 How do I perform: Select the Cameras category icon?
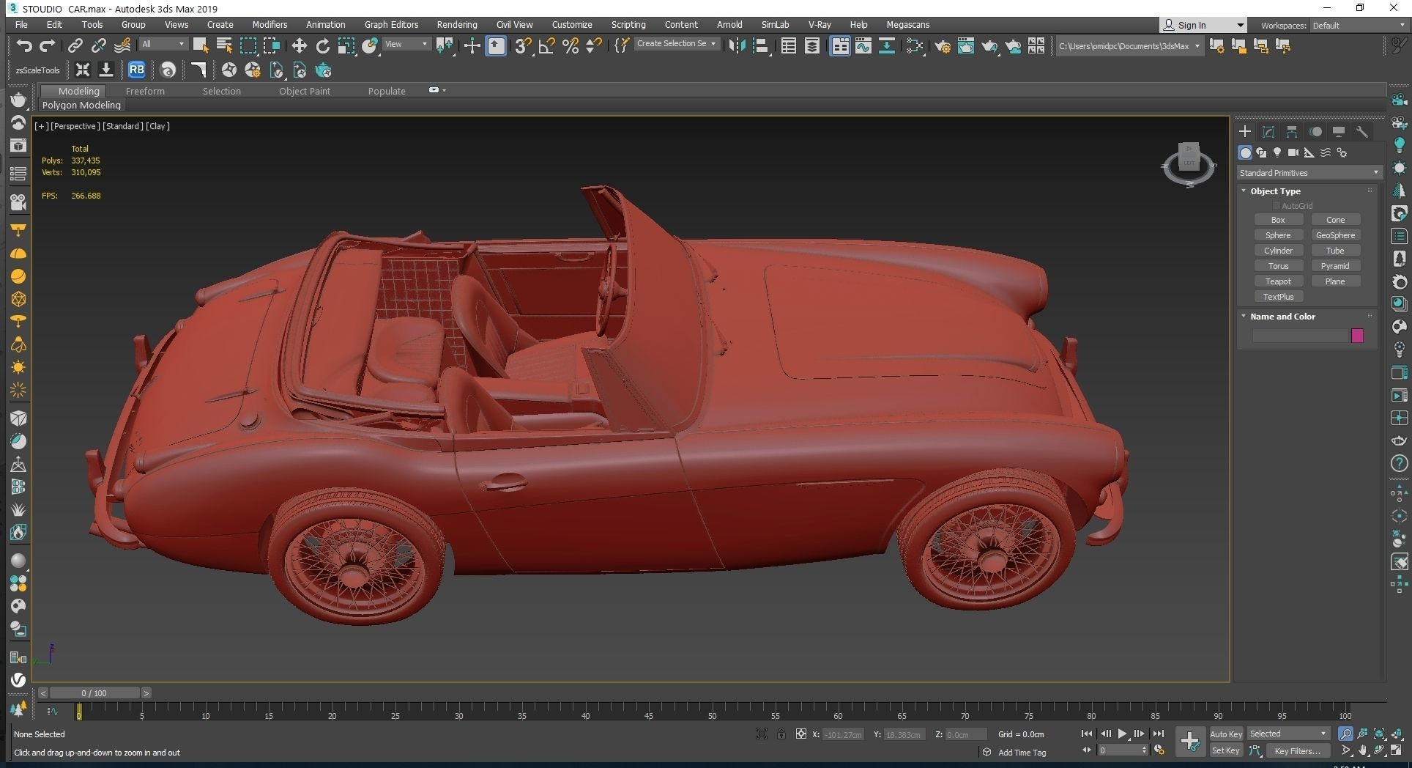tap(1293, 152)
